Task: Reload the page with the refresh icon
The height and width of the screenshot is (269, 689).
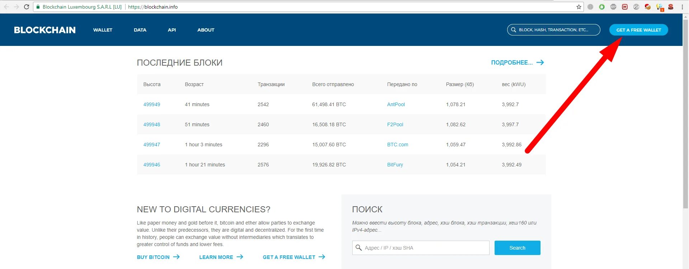Action: (27, 7)
